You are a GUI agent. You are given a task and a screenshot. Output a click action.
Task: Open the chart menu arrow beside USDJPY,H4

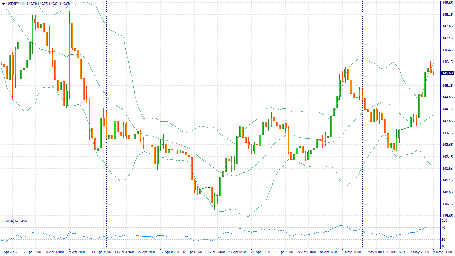4,4
